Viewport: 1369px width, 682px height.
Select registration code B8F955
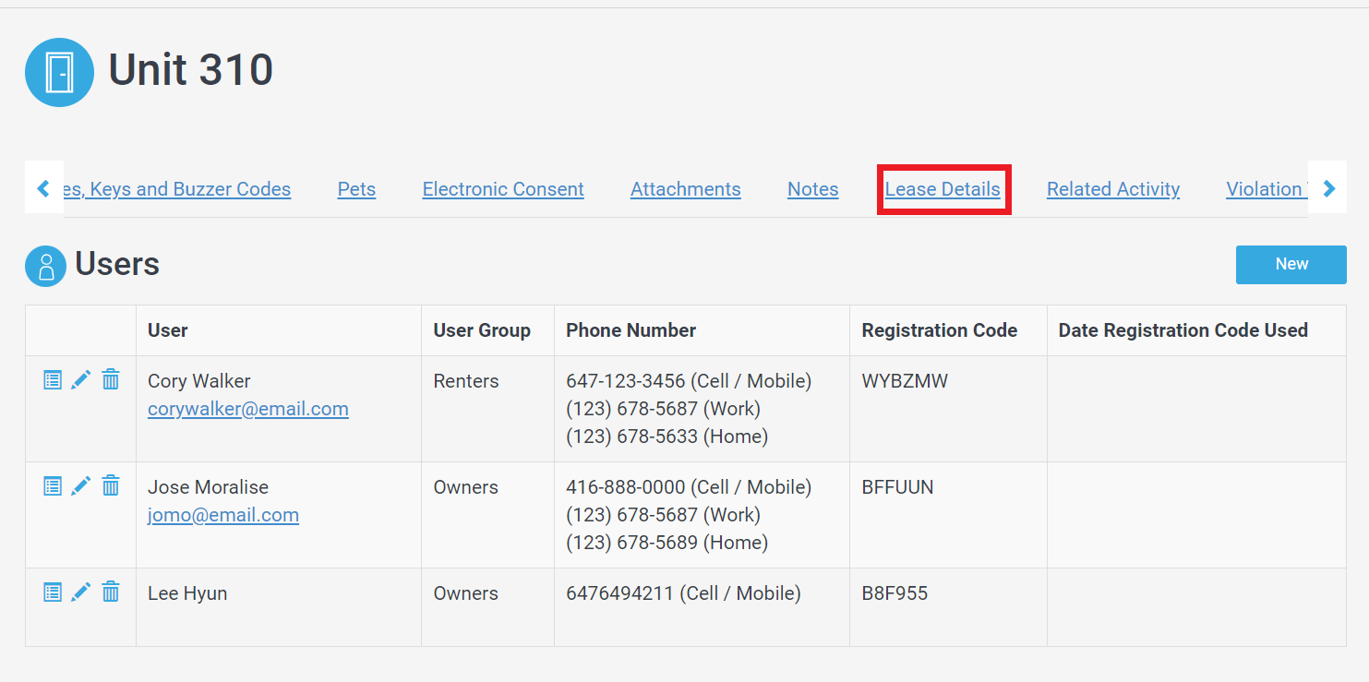(x=895, y=593)
